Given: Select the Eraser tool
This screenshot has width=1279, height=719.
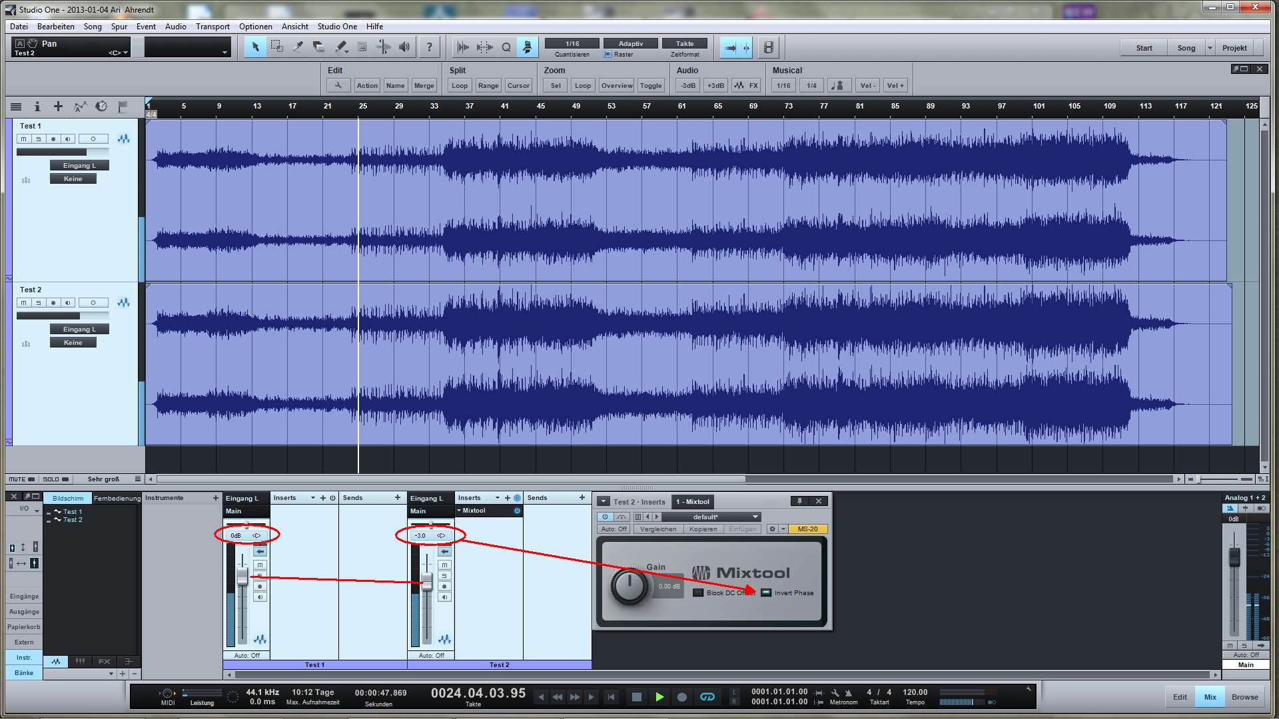Looking at the screenshot, I should coord(319,47).
